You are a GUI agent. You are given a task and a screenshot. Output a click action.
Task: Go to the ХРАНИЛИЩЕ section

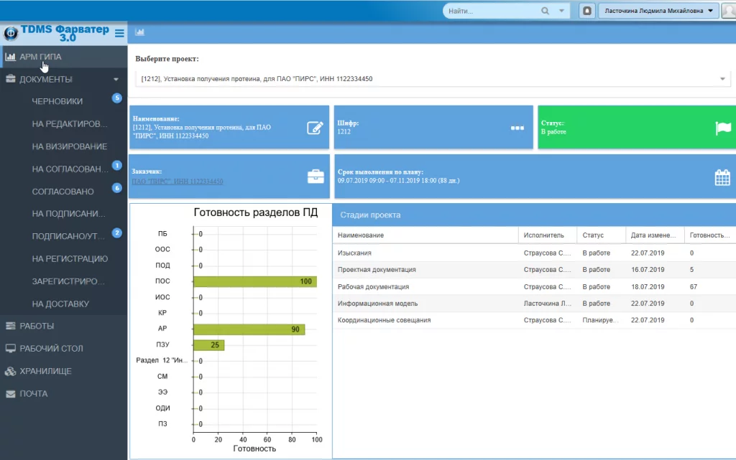coord(45,371)
